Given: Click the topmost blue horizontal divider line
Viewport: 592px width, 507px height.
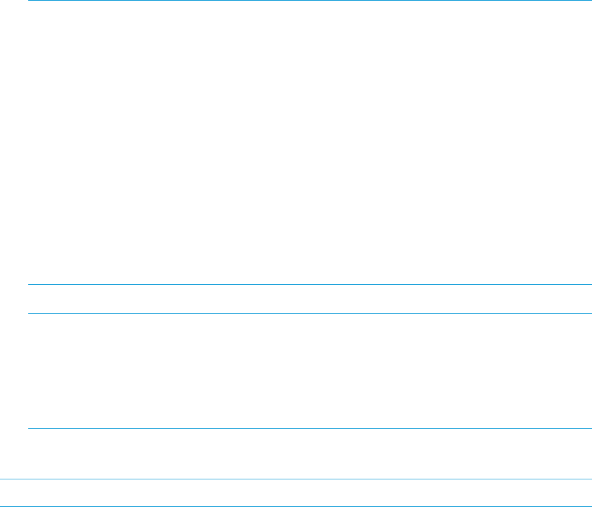Looking at the screenshot, I should pos(309,1).
